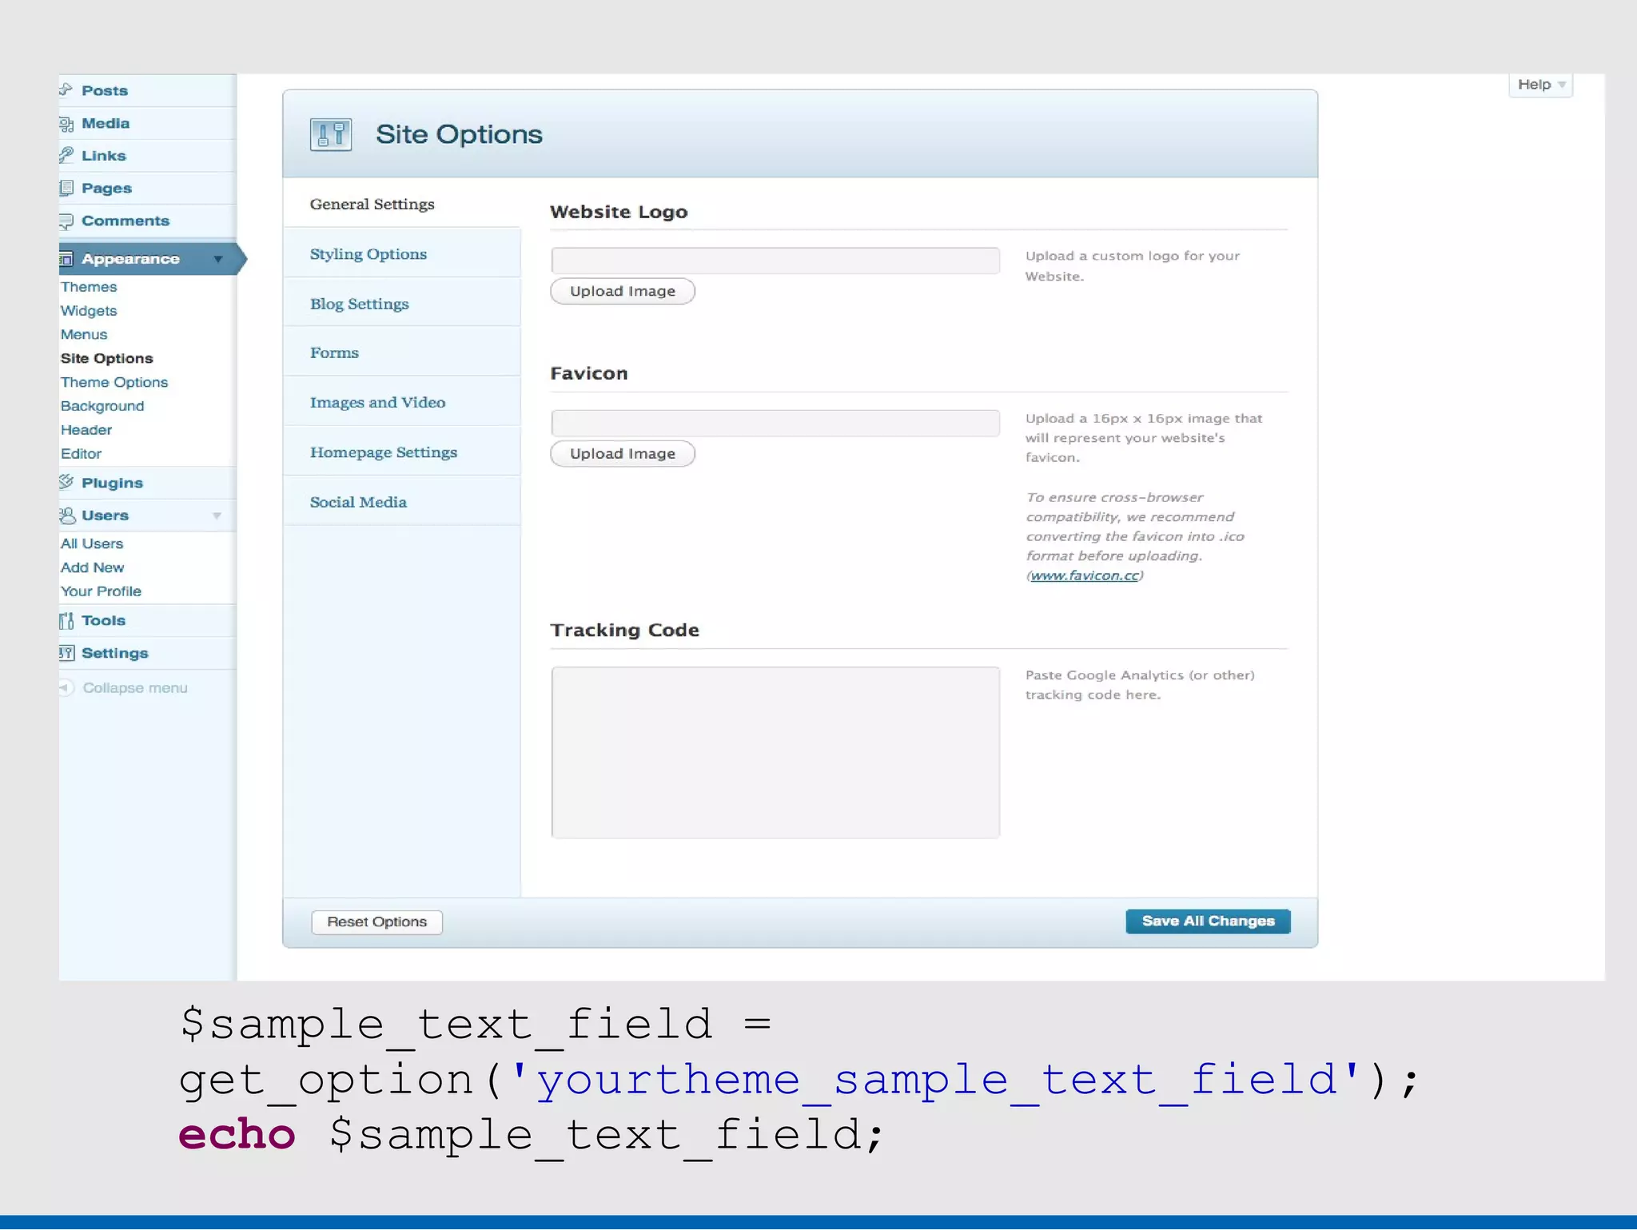
Task: Switch to Homepage Settings tab
Action: (402, 452)
